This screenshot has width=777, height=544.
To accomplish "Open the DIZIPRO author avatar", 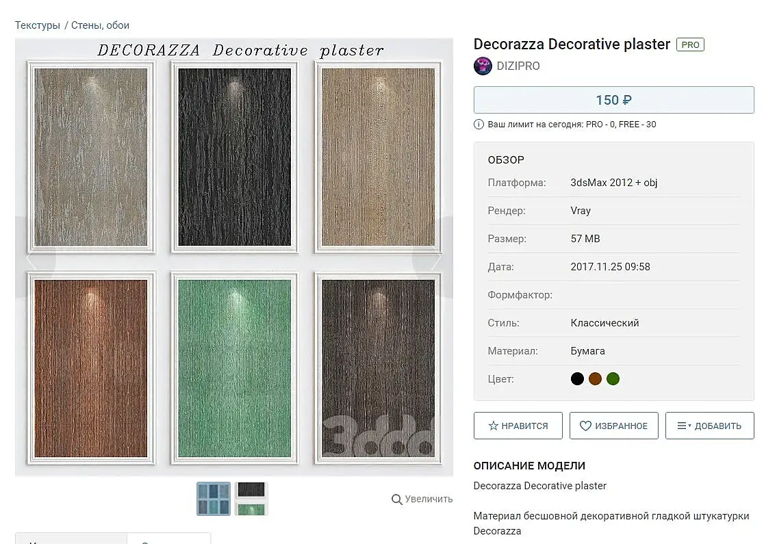I will click(483, 66).
